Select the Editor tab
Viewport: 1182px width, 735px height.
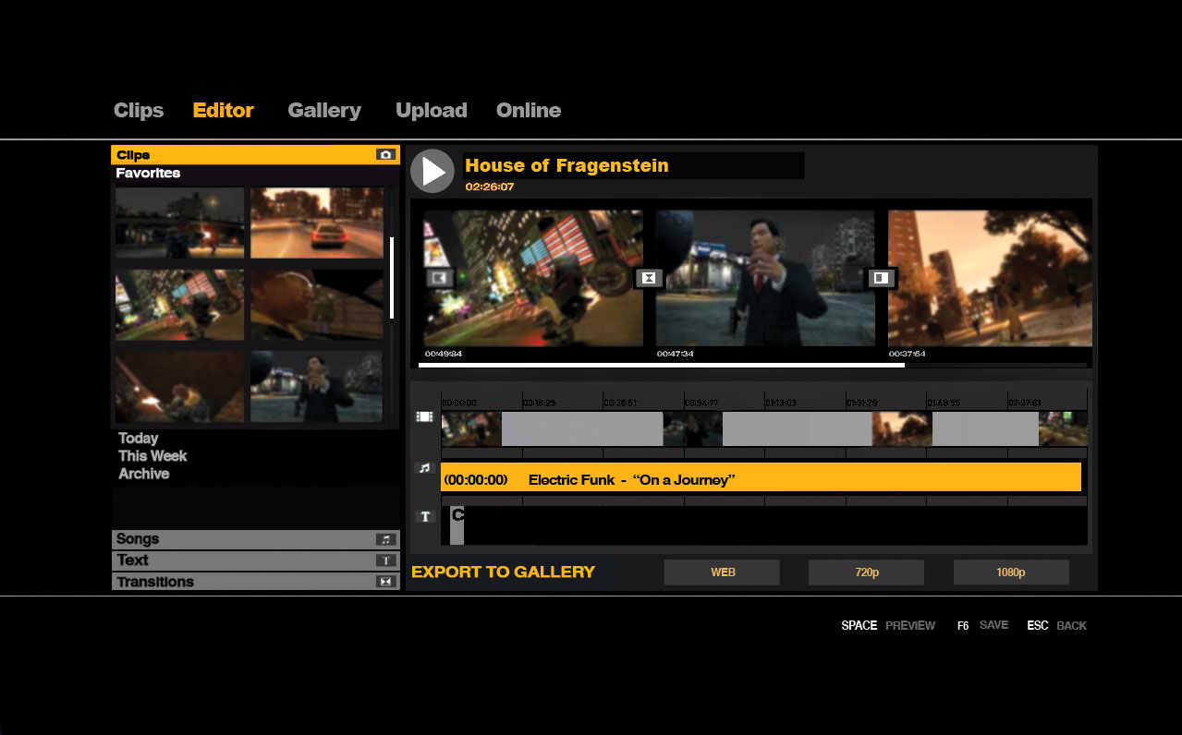[x=223, y=111]
